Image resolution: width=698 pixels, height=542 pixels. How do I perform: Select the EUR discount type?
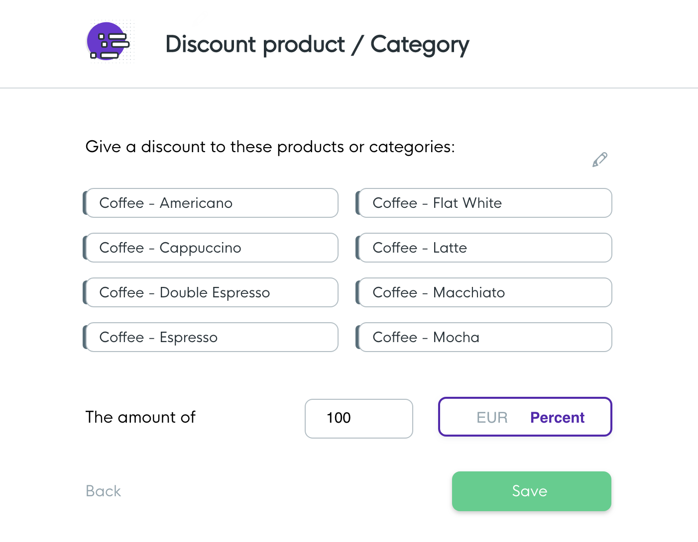coord(492,417)
